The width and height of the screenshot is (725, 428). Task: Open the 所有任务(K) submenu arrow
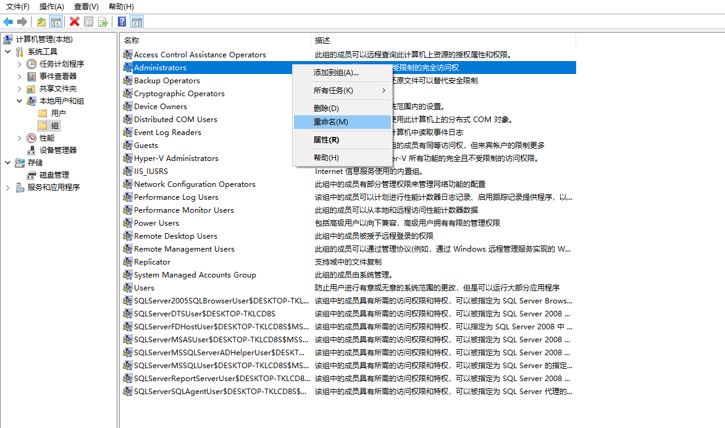(x=383, y=91)
